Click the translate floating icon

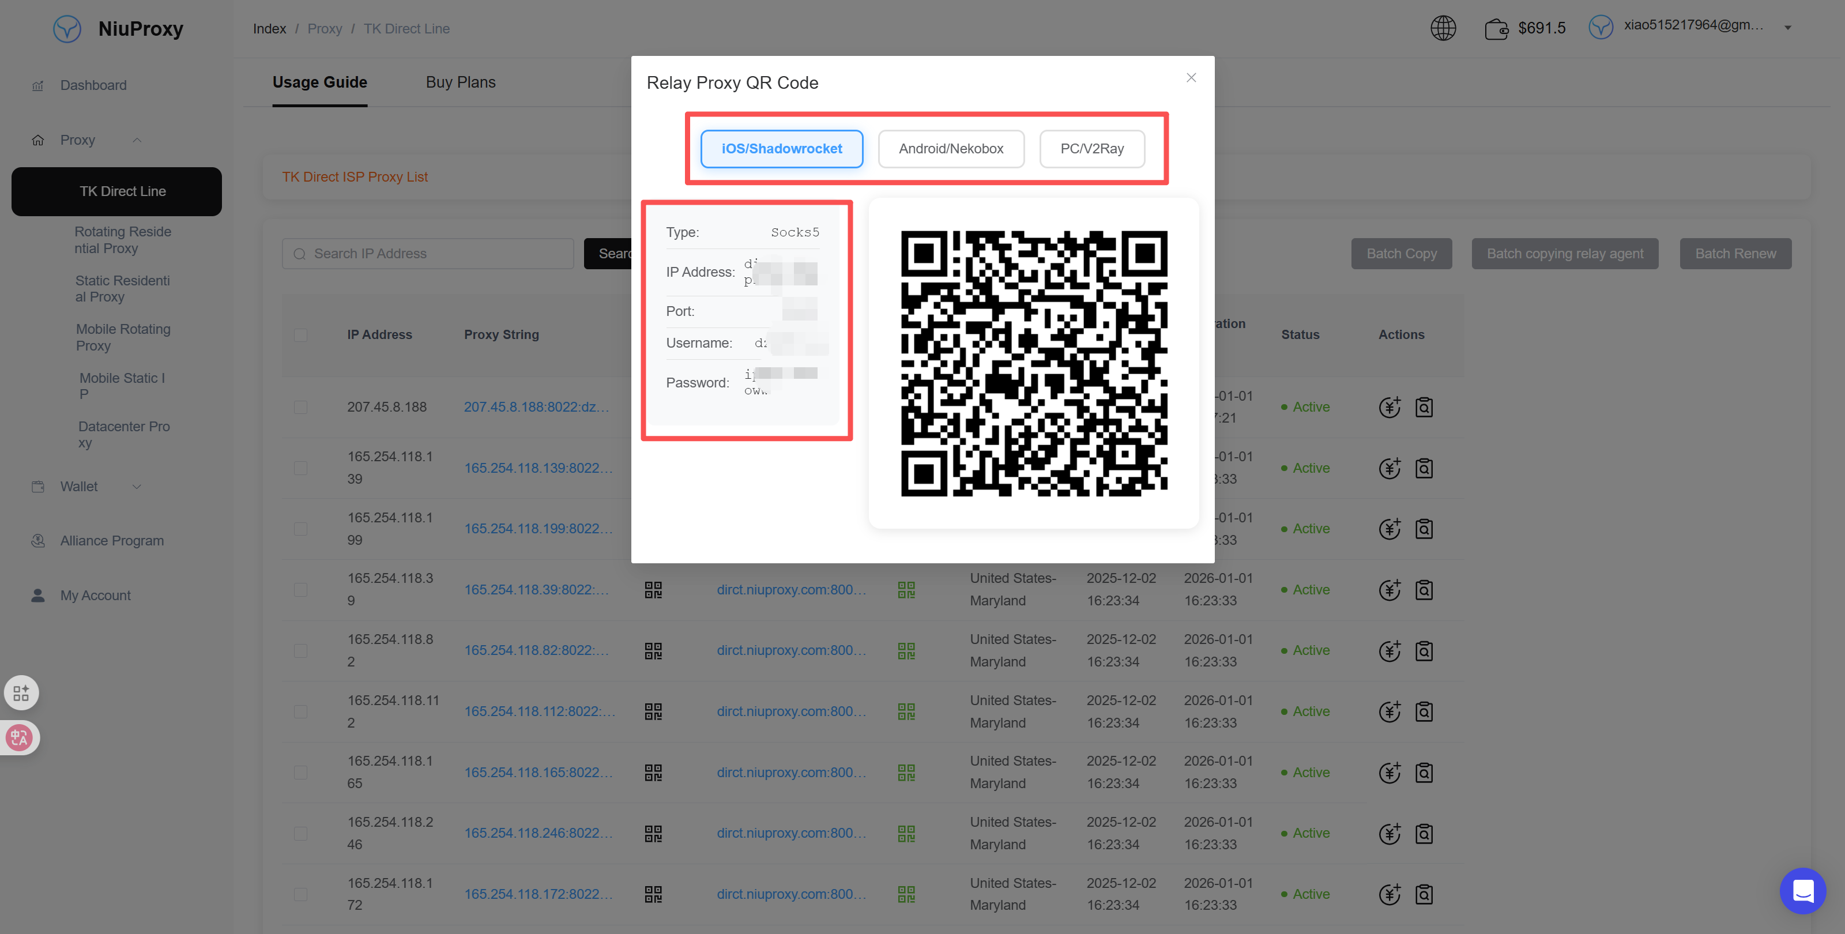coord(20,737)
